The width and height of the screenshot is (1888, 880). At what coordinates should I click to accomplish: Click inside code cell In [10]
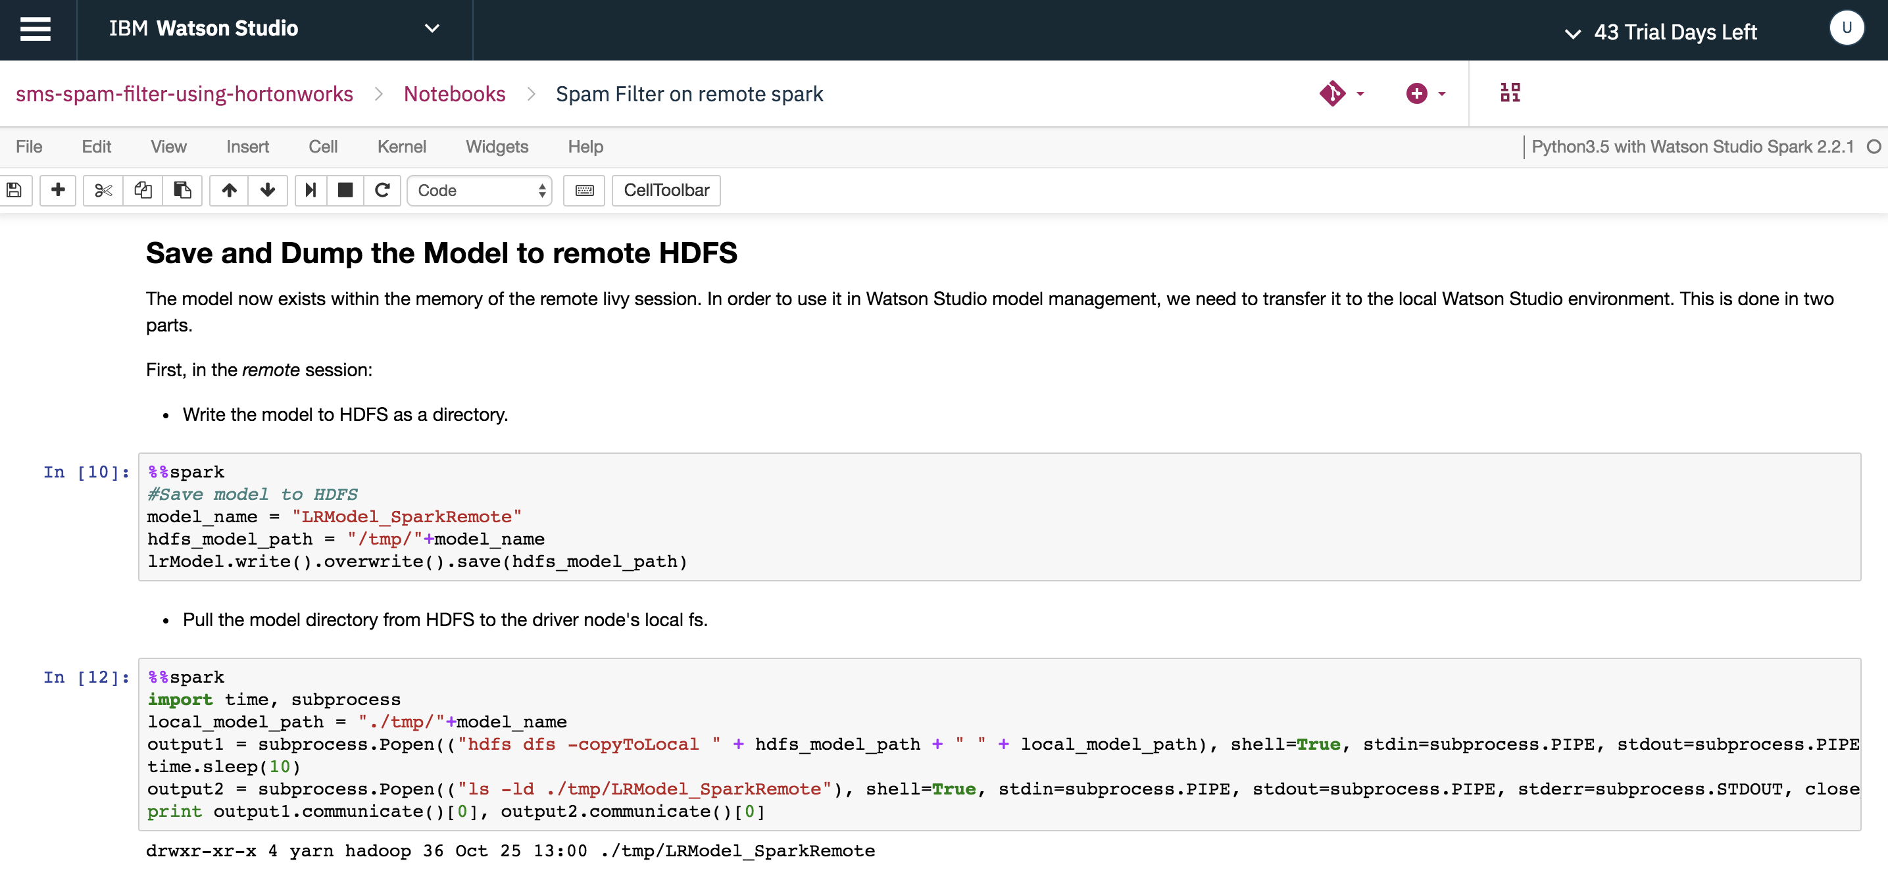997,518
